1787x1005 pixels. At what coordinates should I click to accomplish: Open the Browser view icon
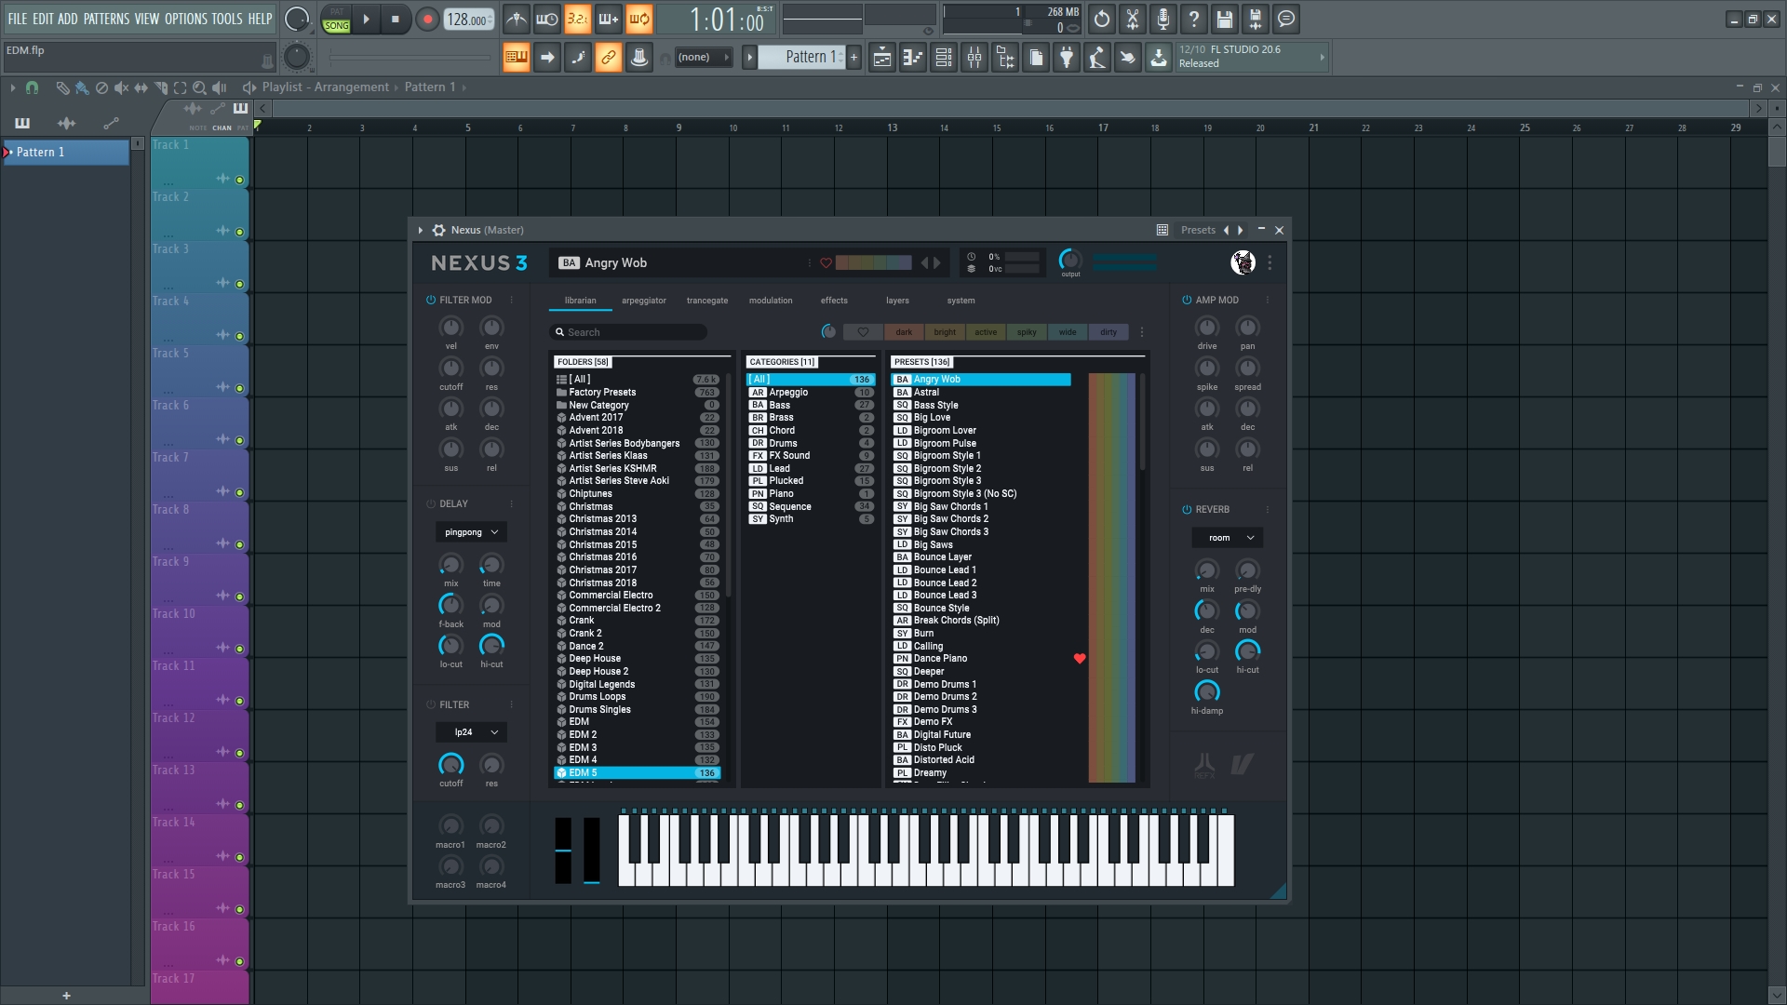coord(1005,58)
